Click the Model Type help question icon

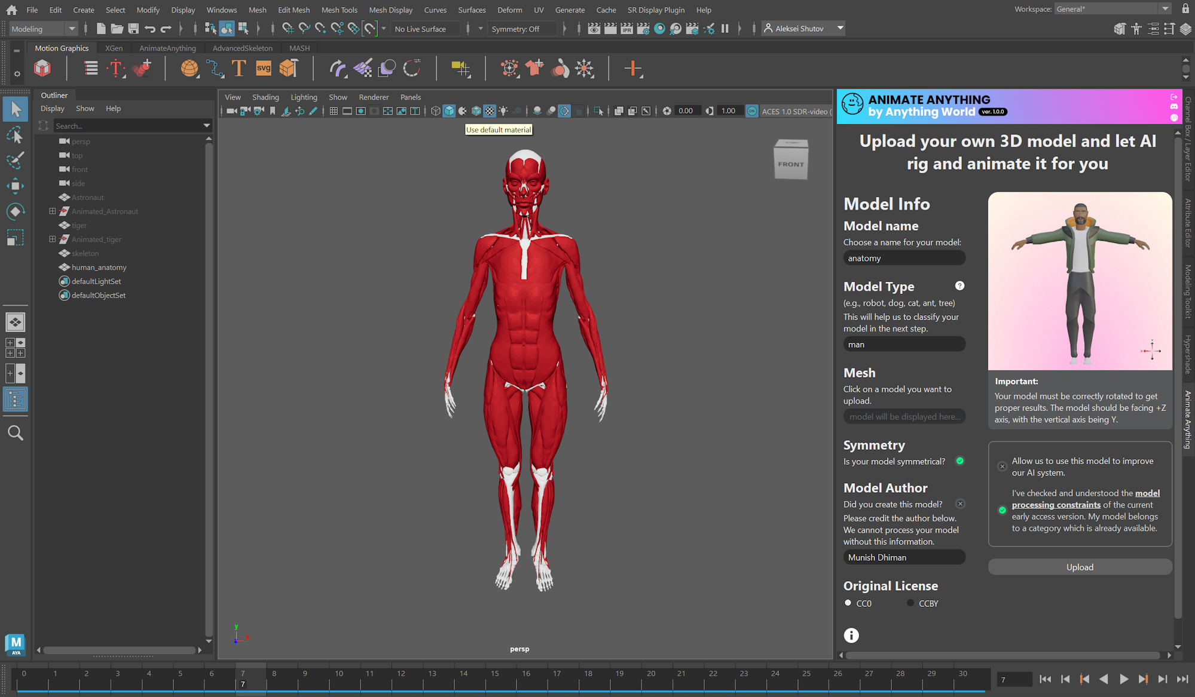(x=959, y=286)
